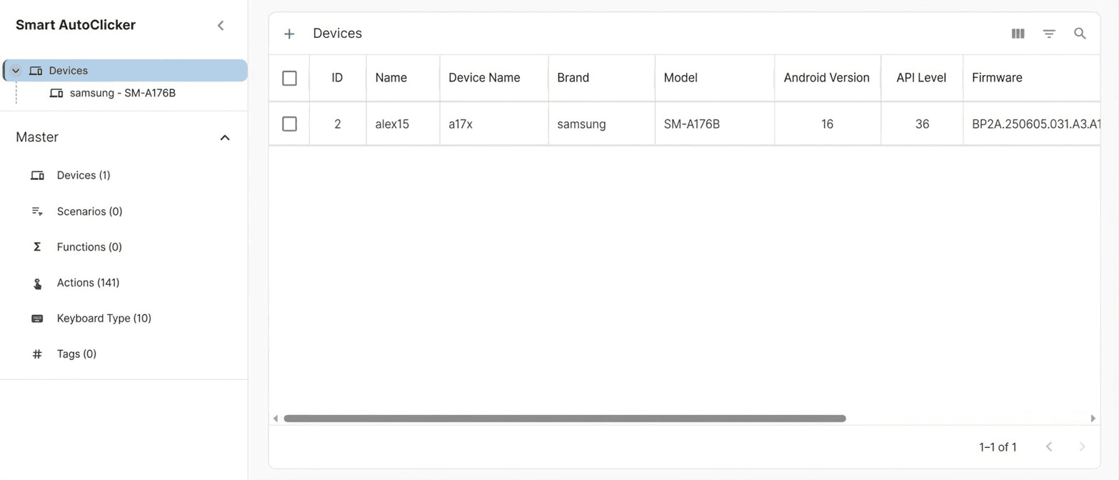Click the horizontal scrollbar right arrow
This screenshot has height=480, width=1119.
(x=1093, y=419)
